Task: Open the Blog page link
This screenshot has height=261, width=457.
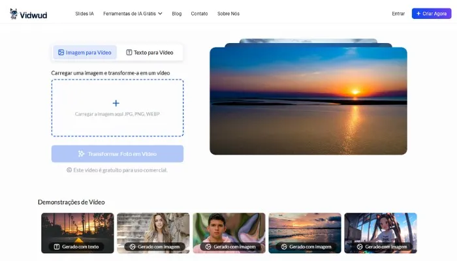Action: [177, 13]
